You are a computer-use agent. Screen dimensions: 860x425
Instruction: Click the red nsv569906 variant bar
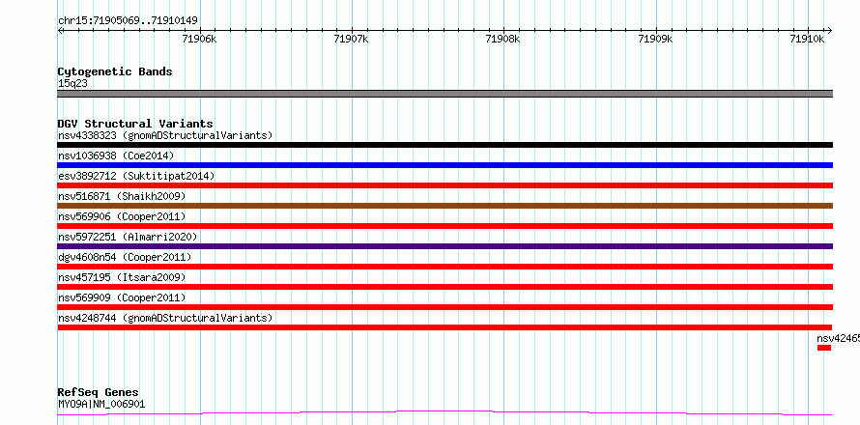445,226
